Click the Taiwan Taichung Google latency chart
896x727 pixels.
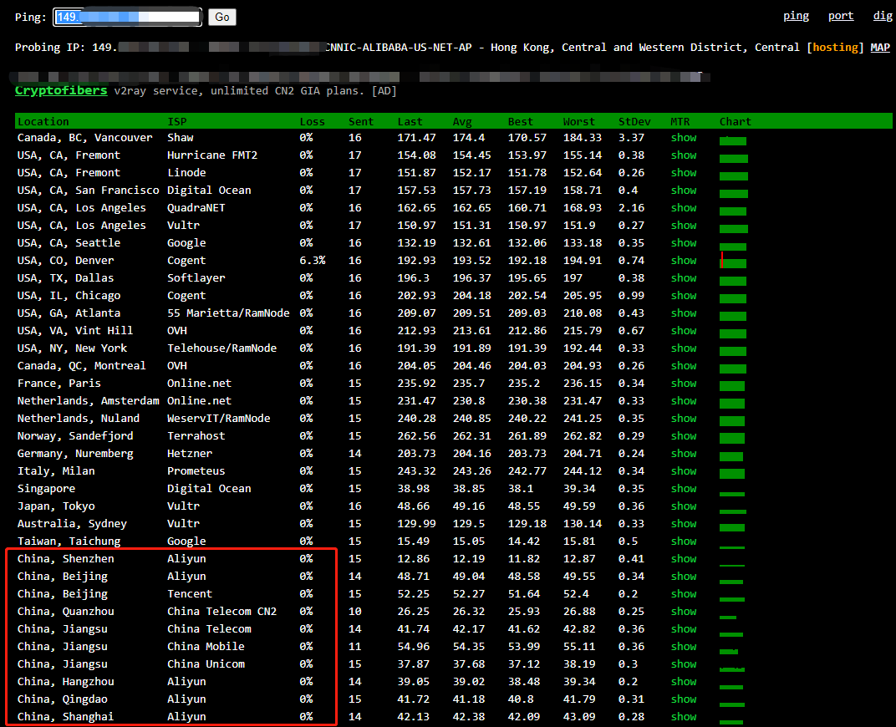coord(731,545)
